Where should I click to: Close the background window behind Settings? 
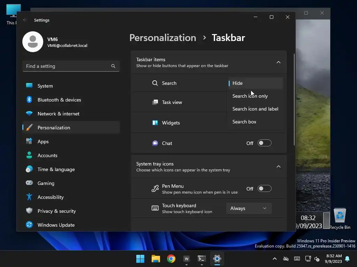coord(322,13)
